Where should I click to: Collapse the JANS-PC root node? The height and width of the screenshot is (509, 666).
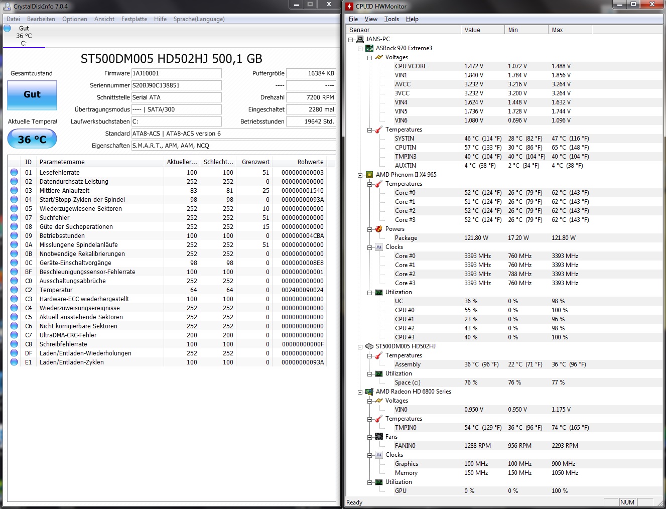[x=351, y=39]
